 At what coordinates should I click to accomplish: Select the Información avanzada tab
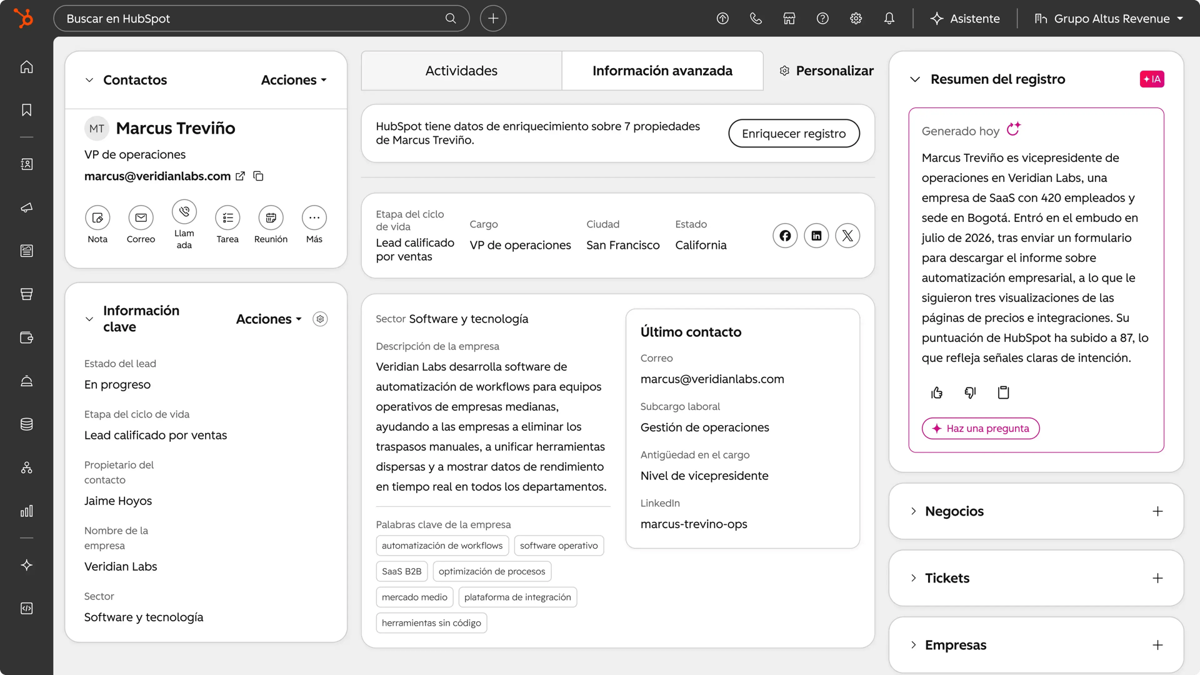(x=662, y=71)
